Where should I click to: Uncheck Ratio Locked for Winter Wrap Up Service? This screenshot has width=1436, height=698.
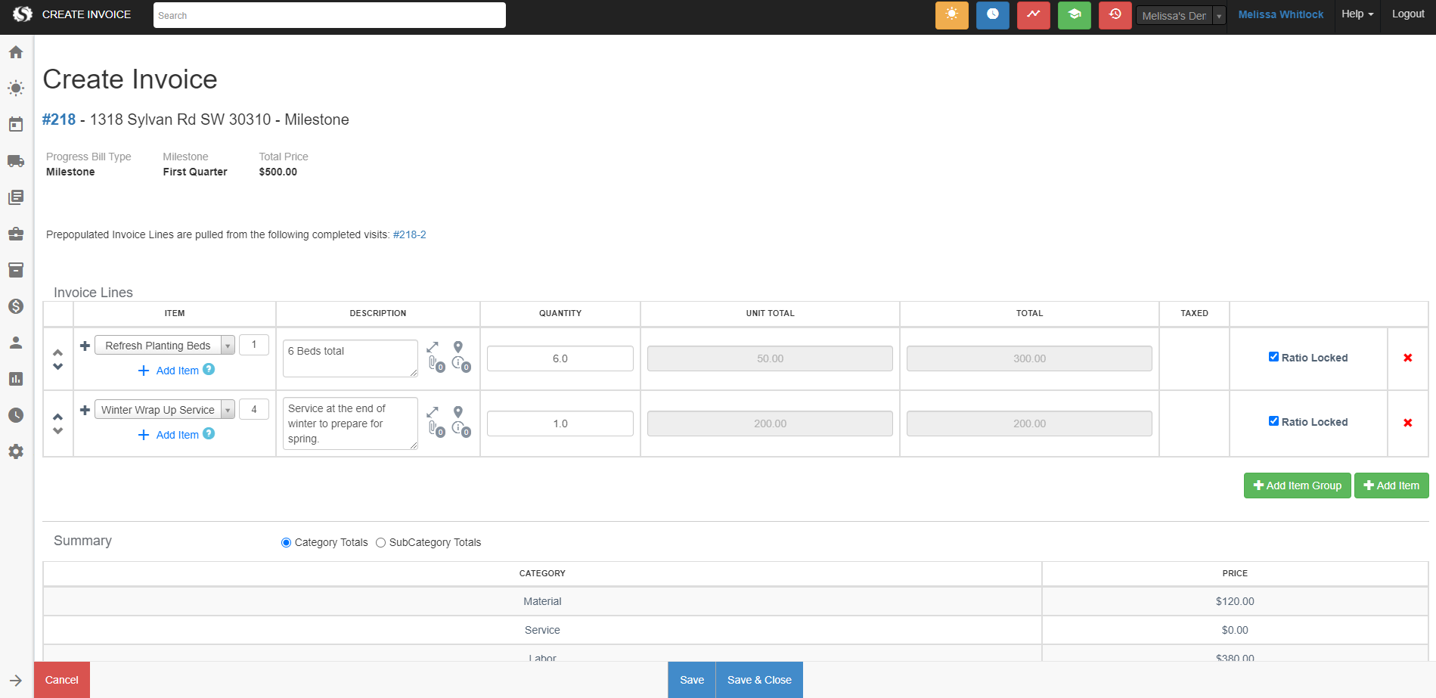click(1273, 421)
